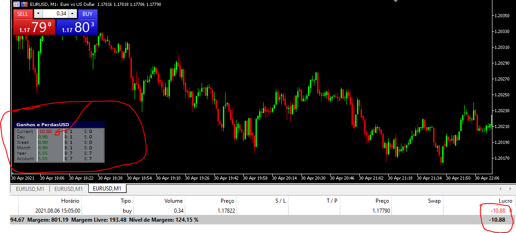
Task: Click the 'Year' label in gains panel
Action: coord(21,153)
